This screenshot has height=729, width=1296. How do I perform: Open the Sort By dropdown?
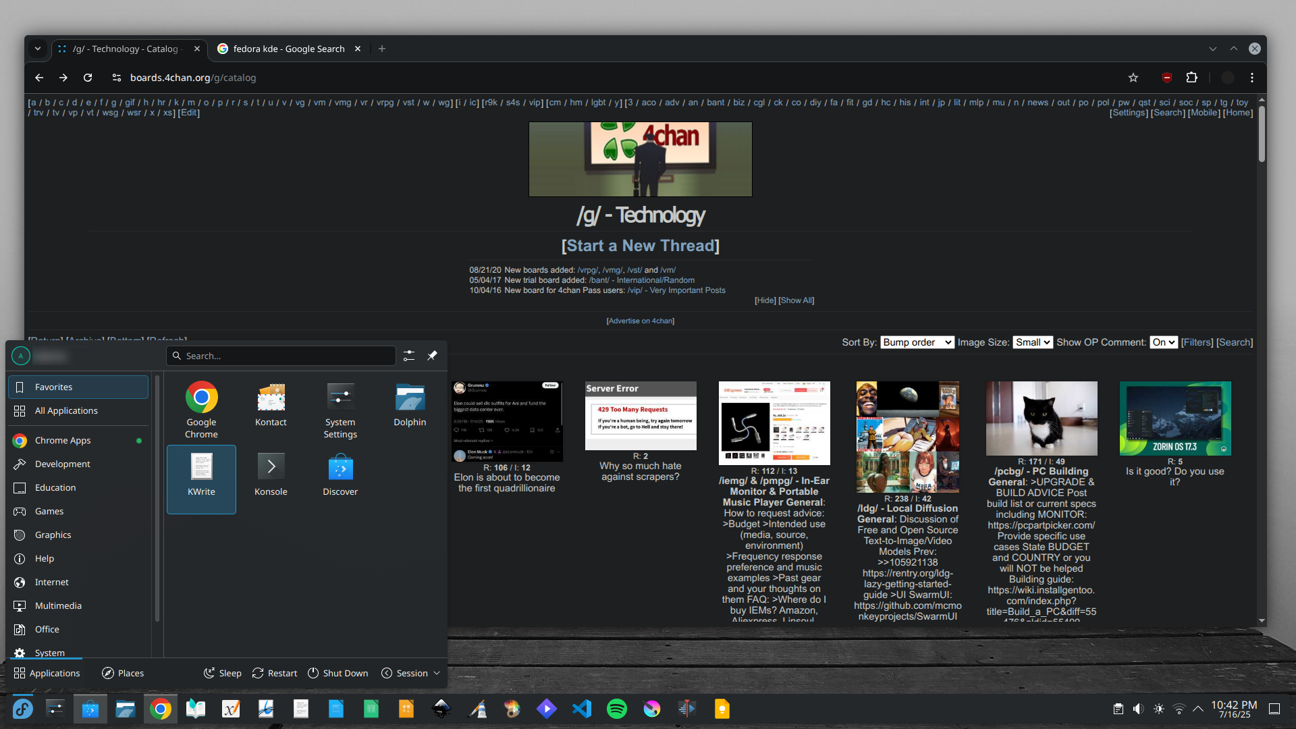(917, 343)
